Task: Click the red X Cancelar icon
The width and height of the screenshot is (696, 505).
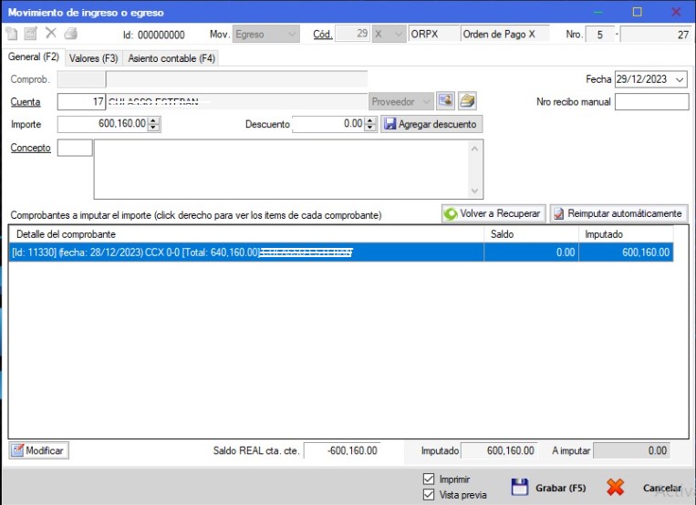Action: 616,488
